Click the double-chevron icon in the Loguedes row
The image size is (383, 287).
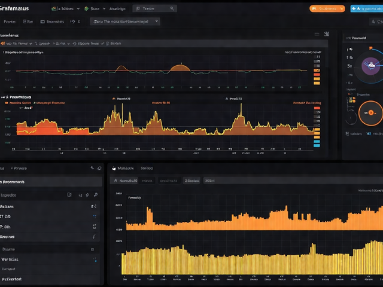coord(80,195)
